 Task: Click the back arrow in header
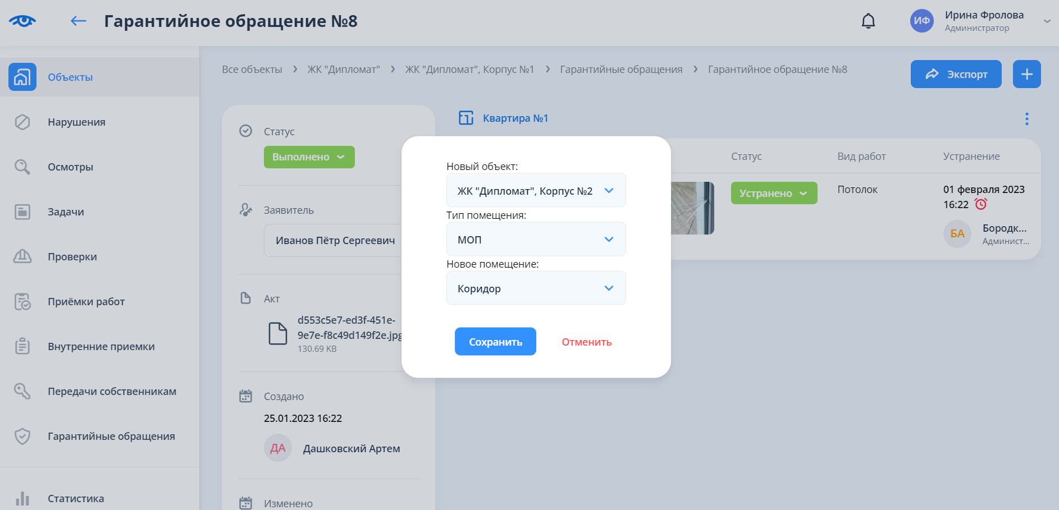tap(78, 21)
